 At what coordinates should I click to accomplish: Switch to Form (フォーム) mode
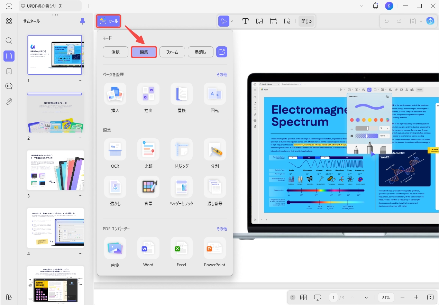click(172, 52)
